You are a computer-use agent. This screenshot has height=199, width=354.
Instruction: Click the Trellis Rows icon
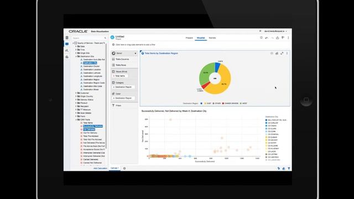tap(113, 65)
